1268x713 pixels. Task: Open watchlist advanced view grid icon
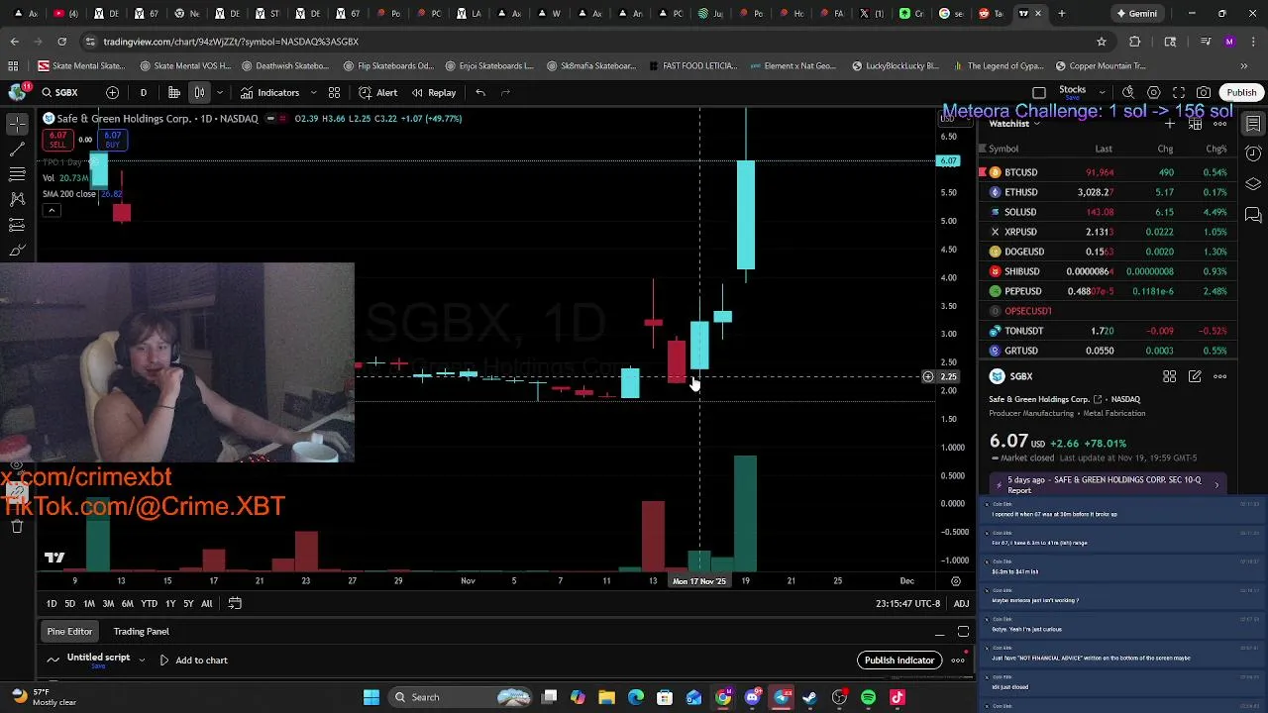(x=1196, y=124)
